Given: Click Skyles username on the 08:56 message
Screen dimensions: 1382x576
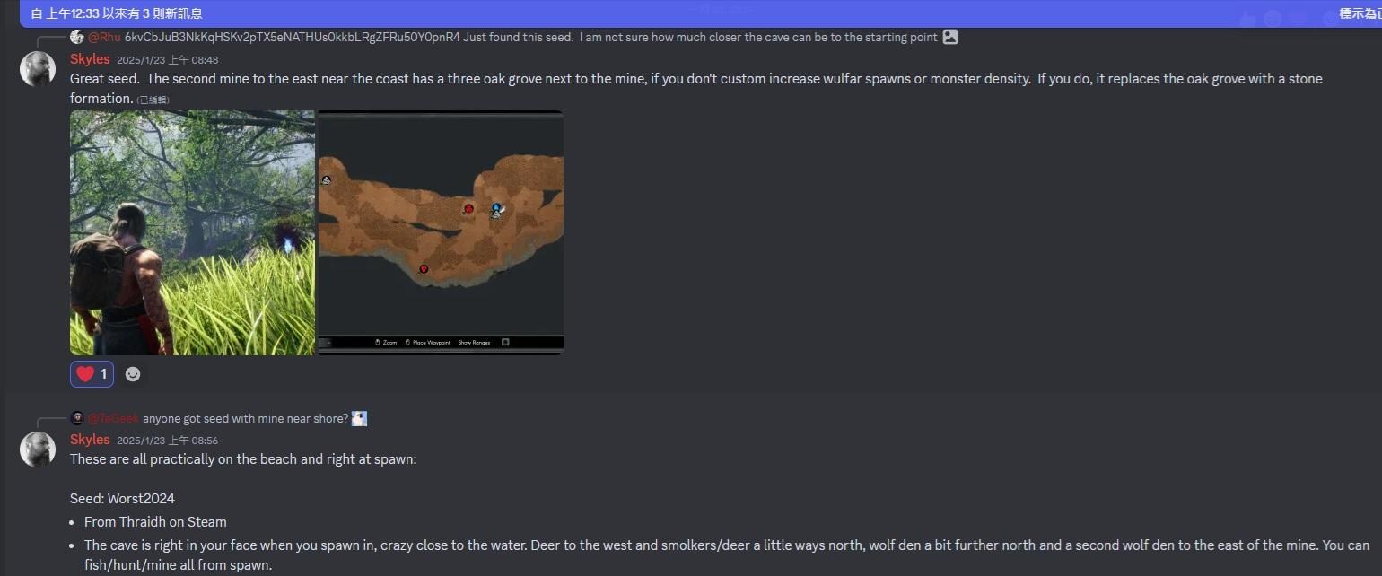Looking at the screenshot, I should (x=90, y=440).
